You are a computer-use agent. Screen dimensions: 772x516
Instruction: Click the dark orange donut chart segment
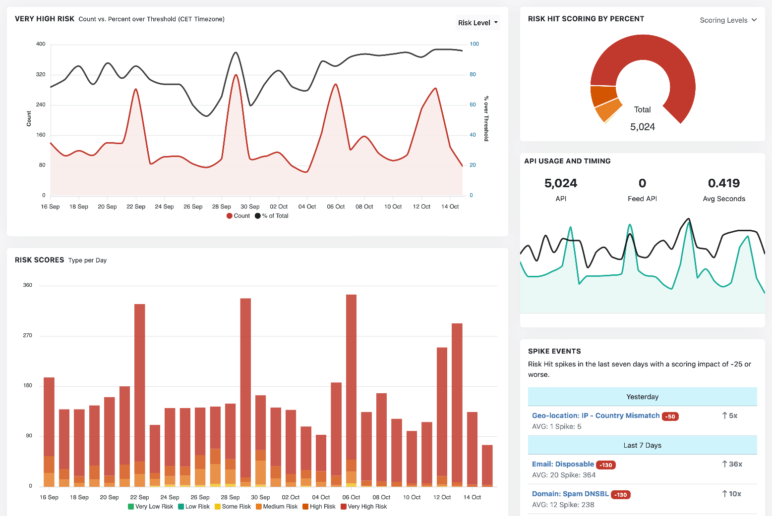(603, 95)
